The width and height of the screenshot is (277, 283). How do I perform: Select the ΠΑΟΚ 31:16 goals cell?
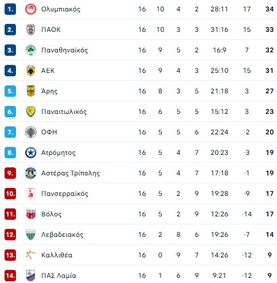click(x=219, y=30)
